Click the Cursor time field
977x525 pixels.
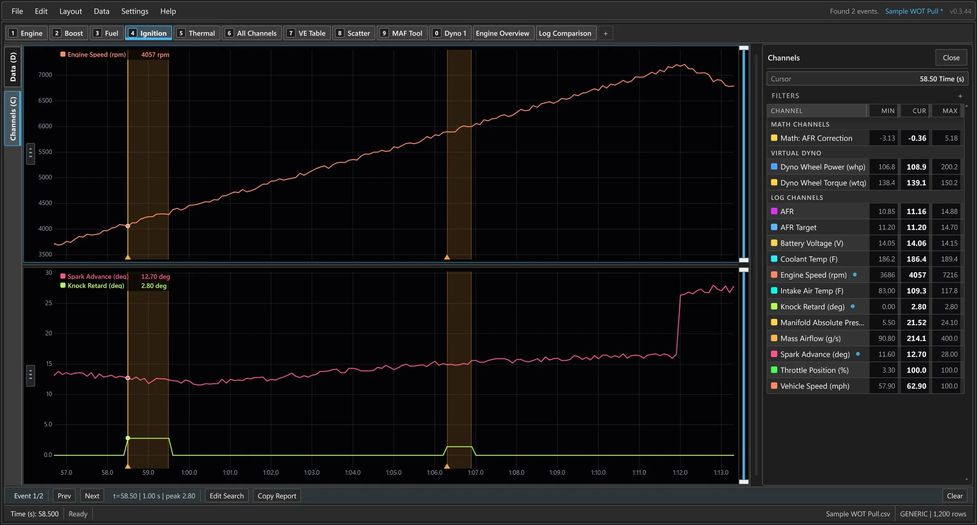[867, 79]
